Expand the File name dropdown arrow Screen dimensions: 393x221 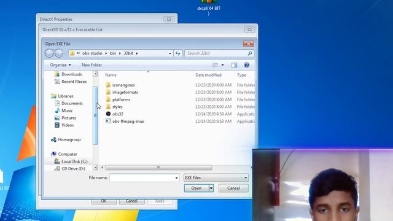[176, 177]
